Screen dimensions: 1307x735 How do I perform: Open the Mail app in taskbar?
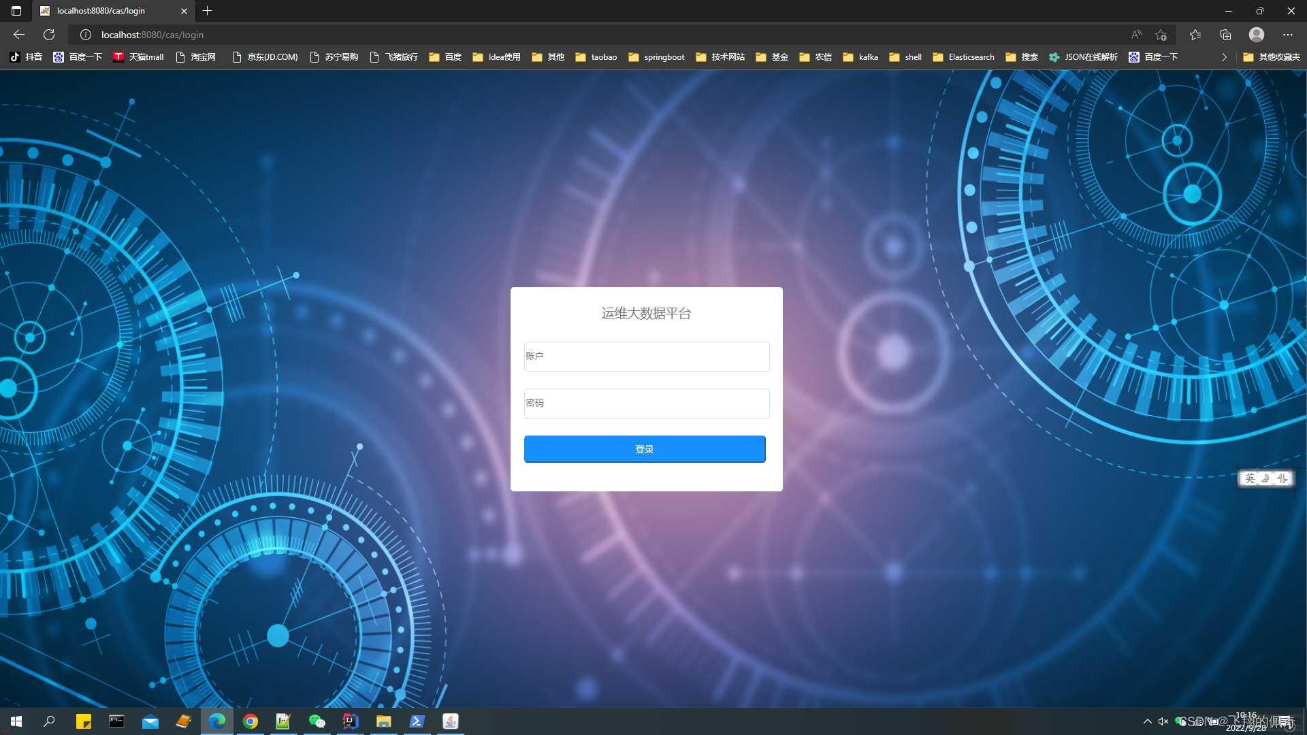coord(150,721)
